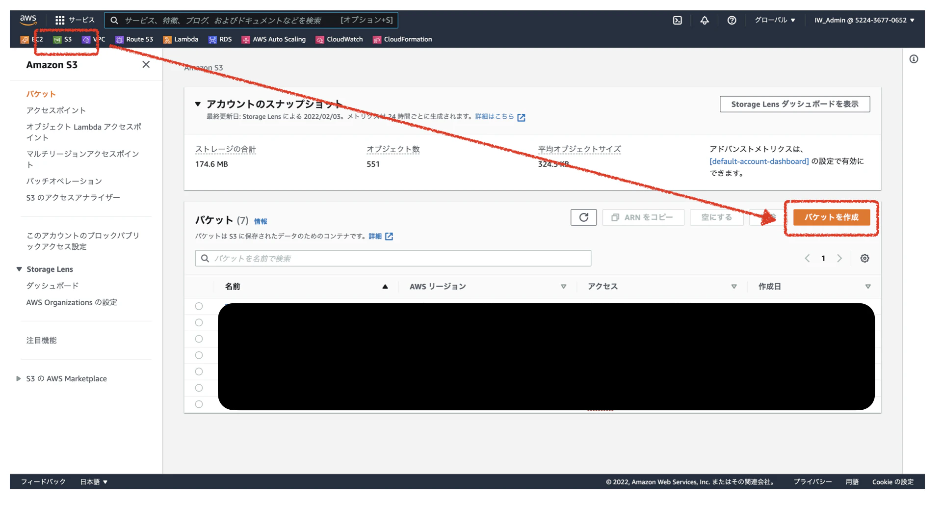Click the info circle icon on right panel
Viewport: 942px width, 530px height.
pos(914,59)
